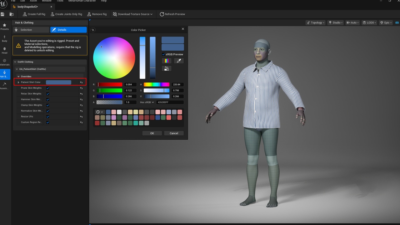Uncheck Hammer Skin Weights checkbox

[x=48, y=99]
